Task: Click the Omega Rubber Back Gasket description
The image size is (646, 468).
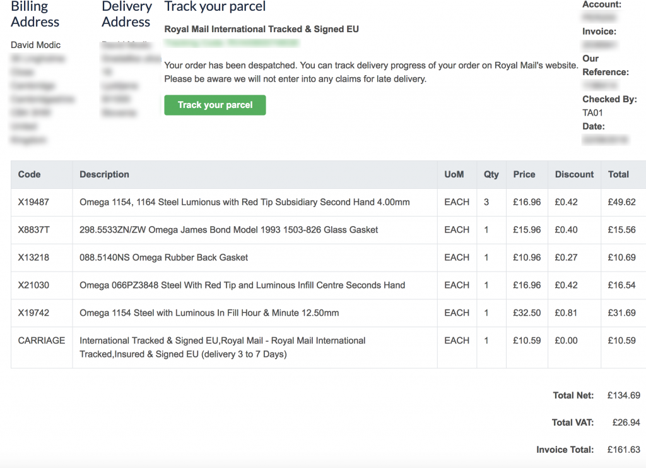Action: (163, 257)
